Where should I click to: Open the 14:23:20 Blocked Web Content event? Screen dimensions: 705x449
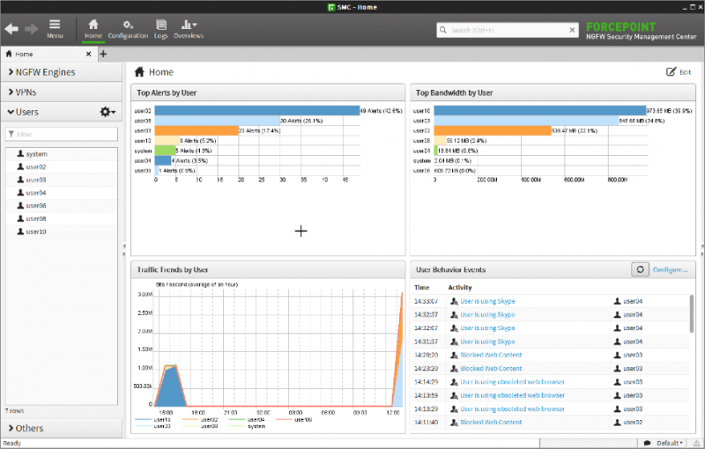click(x=491, y=369)
